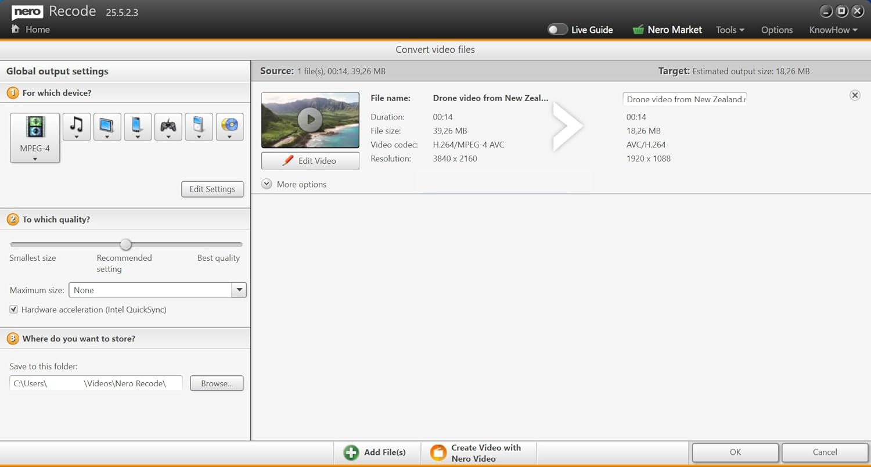Click the Options menu item
This screenshot has height=467, width=871.
(x=776, y=30)
